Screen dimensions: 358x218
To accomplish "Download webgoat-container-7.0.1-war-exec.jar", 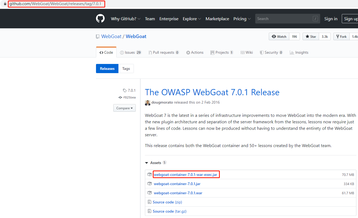I will pyautogui.click(x=185, y=175).
